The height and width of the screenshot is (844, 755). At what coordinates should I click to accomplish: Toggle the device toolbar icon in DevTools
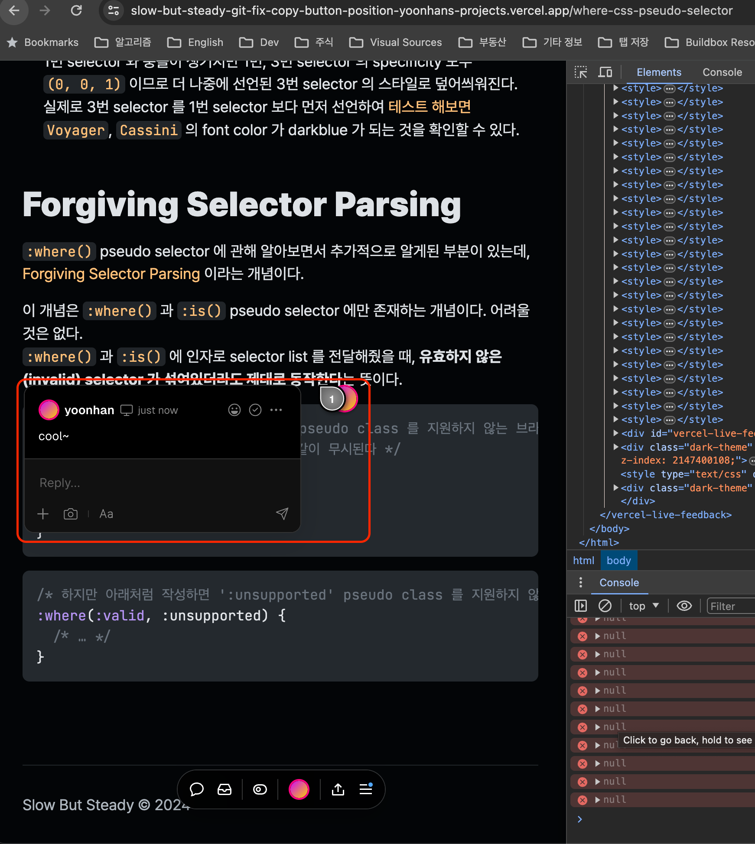click(605, 72)
